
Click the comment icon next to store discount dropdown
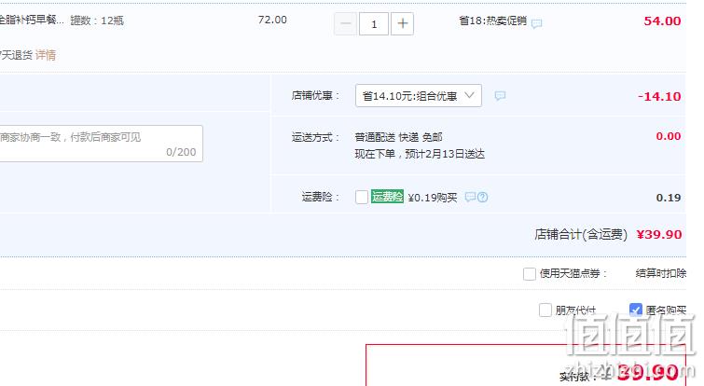(500, 96)
